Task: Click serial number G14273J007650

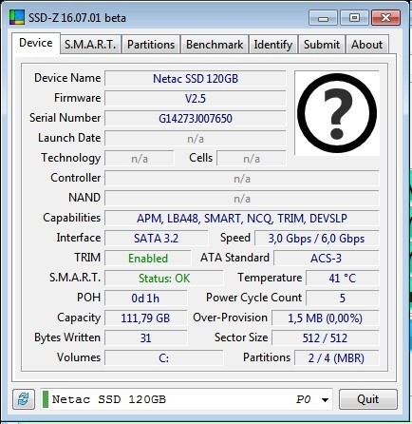Action: 196,118
